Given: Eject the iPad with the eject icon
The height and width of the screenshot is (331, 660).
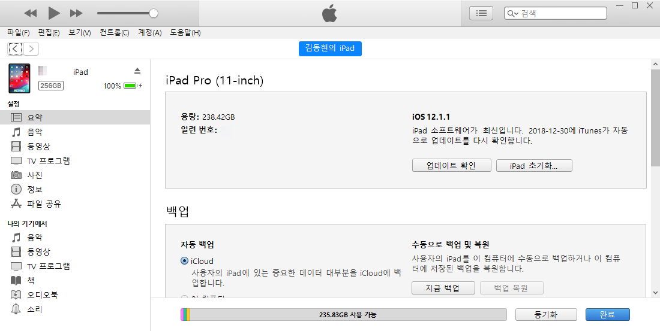Looking at the screenshot, I should pyautogui.click(x=137, y=71).
